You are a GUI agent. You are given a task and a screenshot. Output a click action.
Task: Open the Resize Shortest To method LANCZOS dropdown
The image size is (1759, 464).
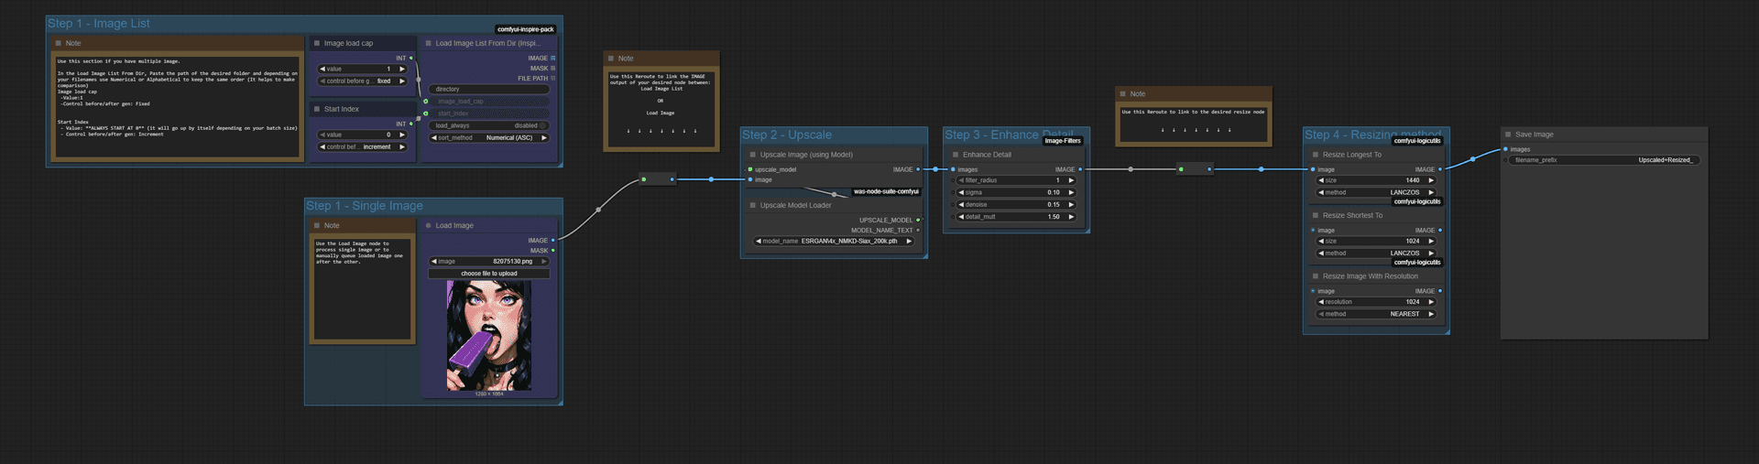click(x=1376, y=253)
